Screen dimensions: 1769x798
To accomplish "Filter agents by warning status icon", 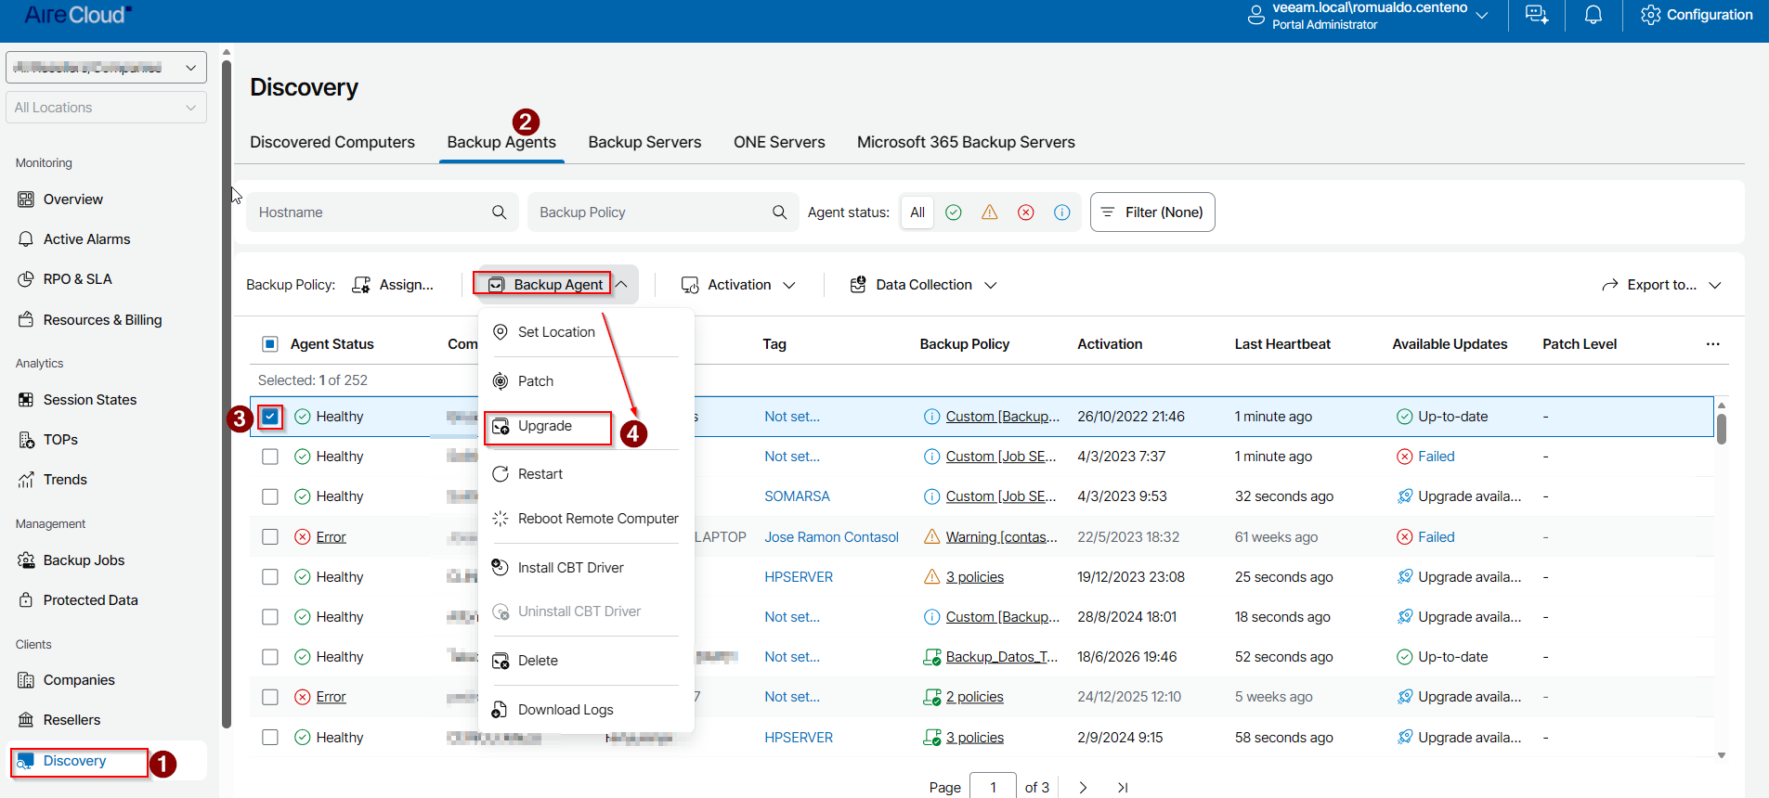I will tap(990, 212).
